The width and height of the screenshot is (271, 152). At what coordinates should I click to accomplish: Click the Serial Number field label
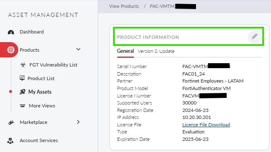coord(132,66)
